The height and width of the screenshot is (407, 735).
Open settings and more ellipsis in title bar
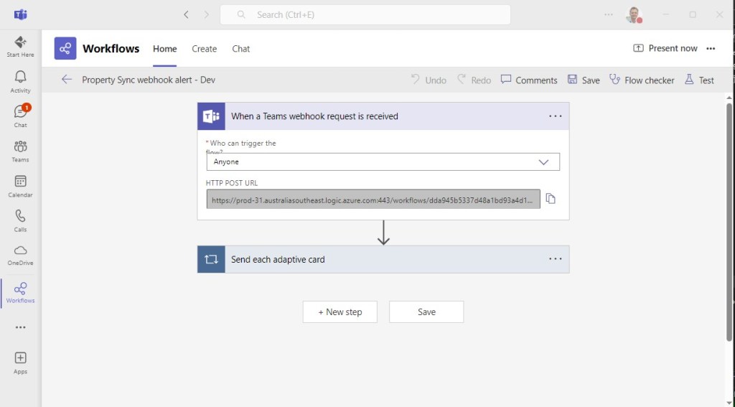coord(609,14)
